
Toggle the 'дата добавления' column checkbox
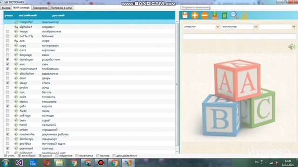point(114,156)
